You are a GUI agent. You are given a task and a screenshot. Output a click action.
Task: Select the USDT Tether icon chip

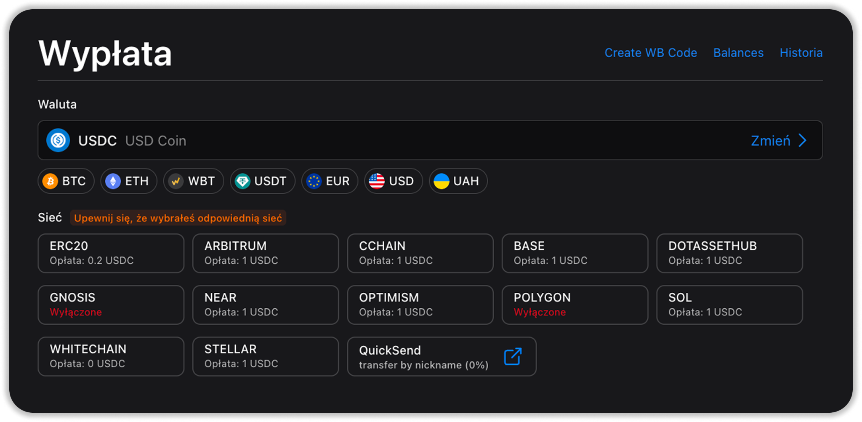[242, 181]
